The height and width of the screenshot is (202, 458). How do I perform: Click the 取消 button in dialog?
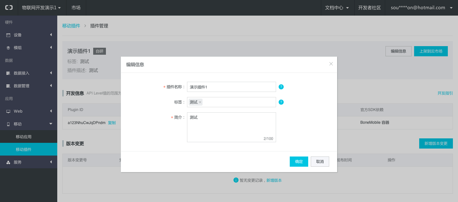click(320, 162)
